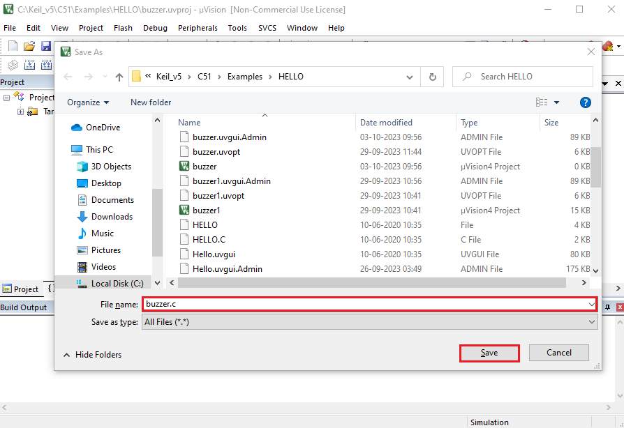The image size is (624, 428).
Task: Open the address bar history dropdown chevron
Action: coord(410,77)
